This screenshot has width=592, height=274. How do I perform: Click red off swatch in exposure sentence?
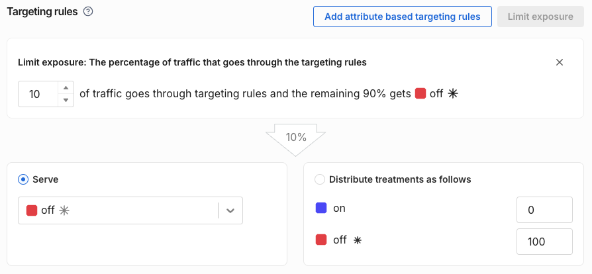point(420,94)
